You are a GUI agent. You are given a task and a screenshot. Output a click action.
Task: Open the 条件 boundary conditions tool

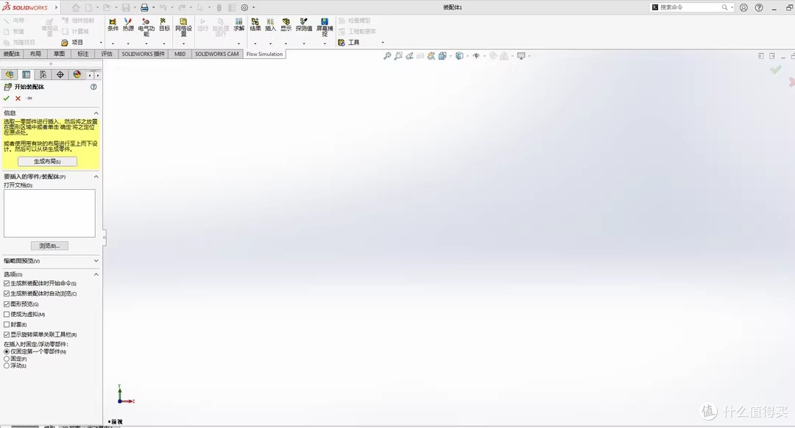click(113, 25)
